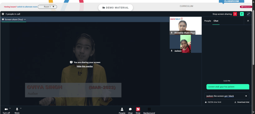The image size is (255, 114).
Task: Click the red stop screen sharing X button
Action: (x=235, y=14)
